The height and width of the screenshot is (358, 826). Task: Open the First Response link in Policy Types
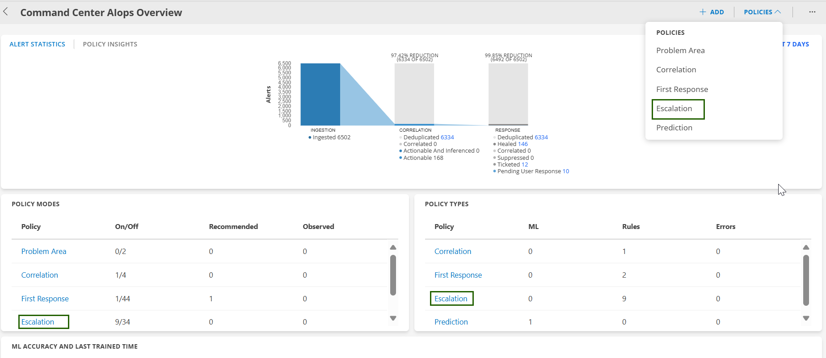[x=458, y=275]
